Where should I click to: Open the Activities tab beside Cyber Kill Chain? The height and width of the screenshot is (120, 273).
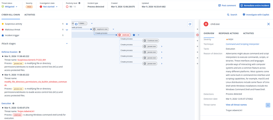[30, 15]
